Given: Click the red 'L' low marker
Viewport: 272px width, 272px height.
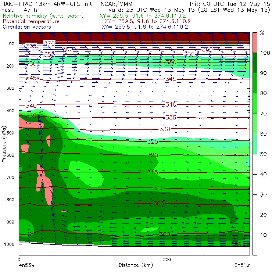Looking at the screenshot, I should [x=235, y=239].
